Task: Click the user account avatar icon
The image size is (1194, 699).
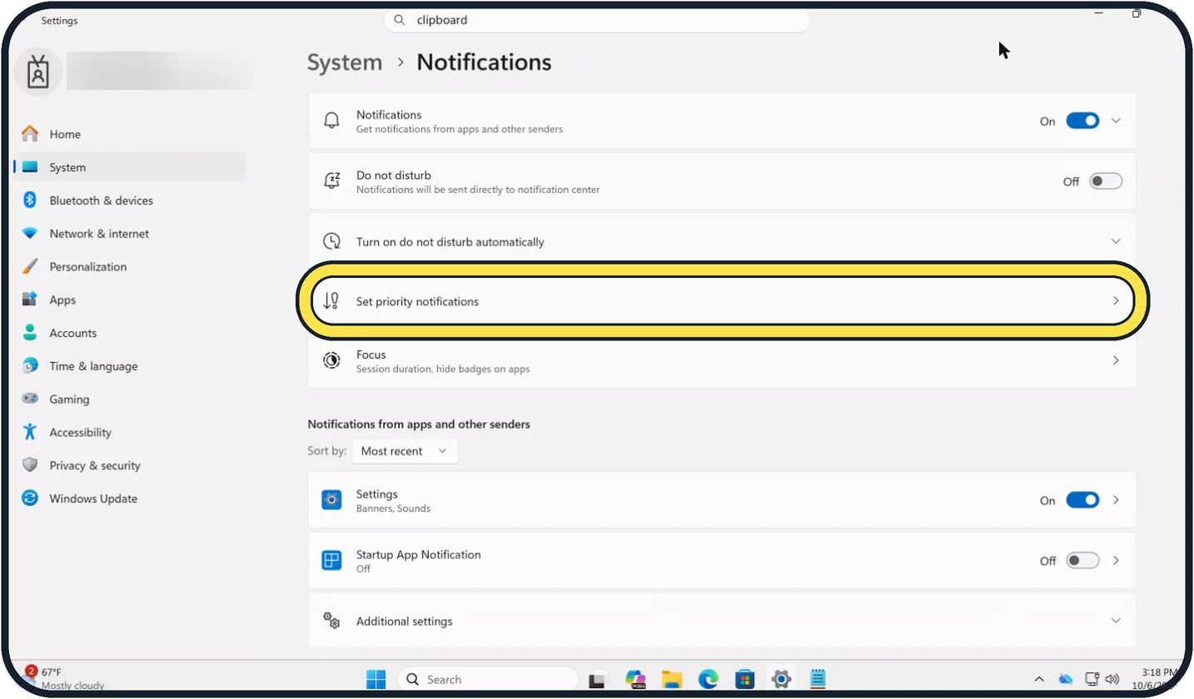Action: point(38,72)
